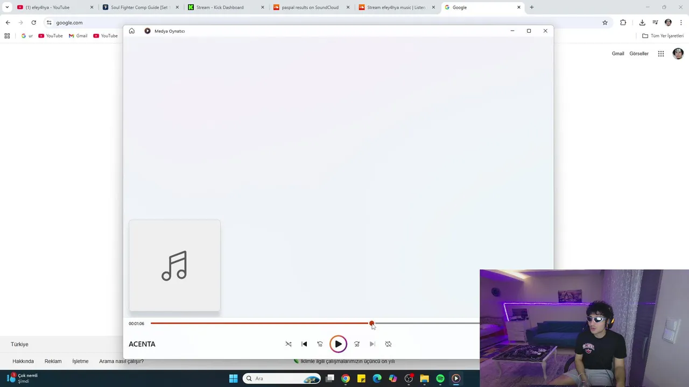
Task: Bookmark this page with the star icon
Action: point(605,23)
